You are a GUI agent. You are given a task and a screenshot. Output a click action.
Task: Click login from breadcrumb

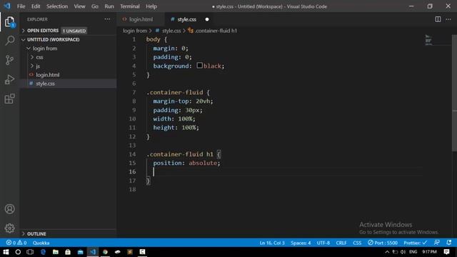[x=135, y=31]
